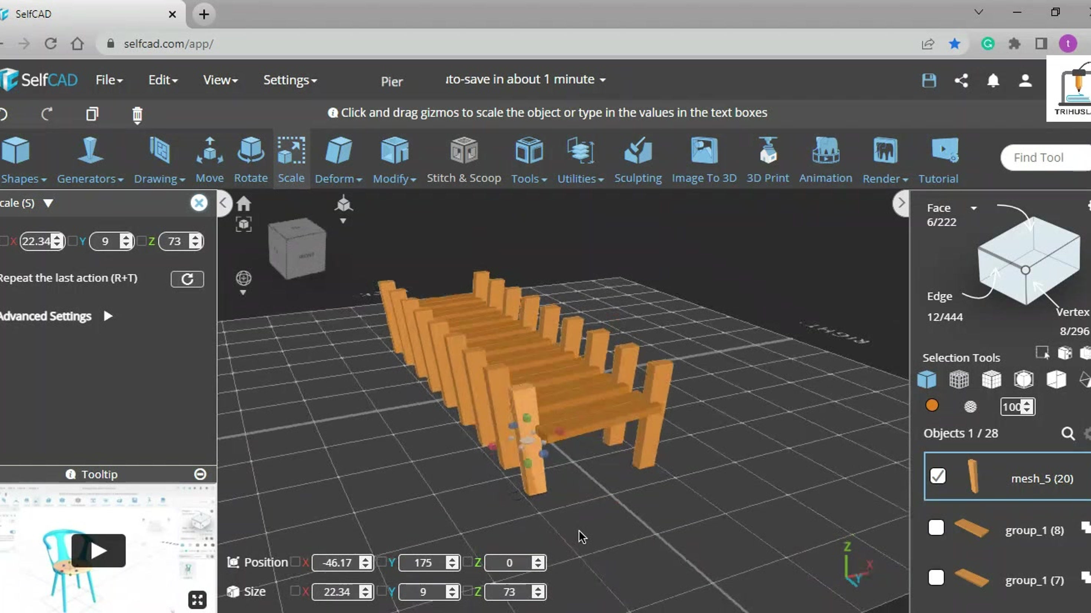Toggle the Position Y checkbox
1091x613 pixels.
(x=381, y=562)
